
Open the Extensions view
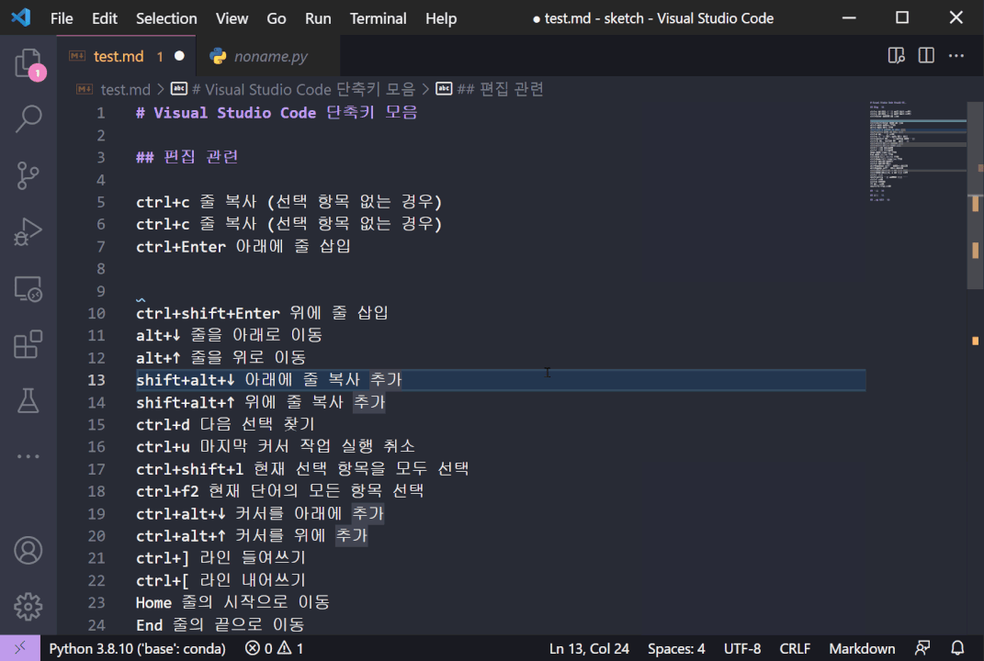pos(28,344)
